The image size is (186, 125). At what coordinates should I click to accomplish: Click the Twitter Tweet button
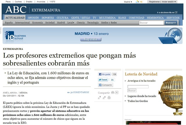coord(103,80)
